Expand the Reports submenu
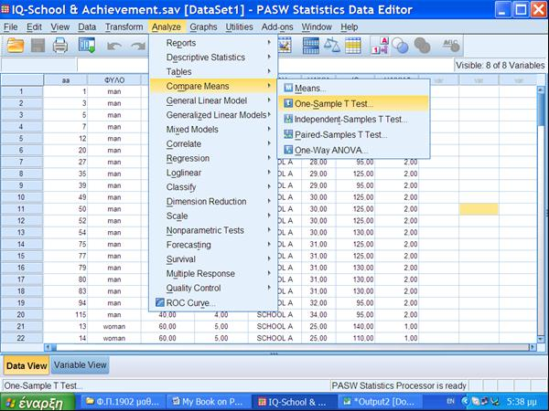549x411 pixels. click(213, 43)
